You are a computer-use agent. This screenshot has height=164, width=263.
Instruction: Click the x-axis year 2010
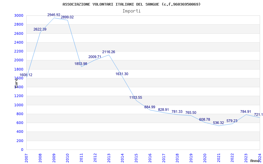[x=68, y=158]
